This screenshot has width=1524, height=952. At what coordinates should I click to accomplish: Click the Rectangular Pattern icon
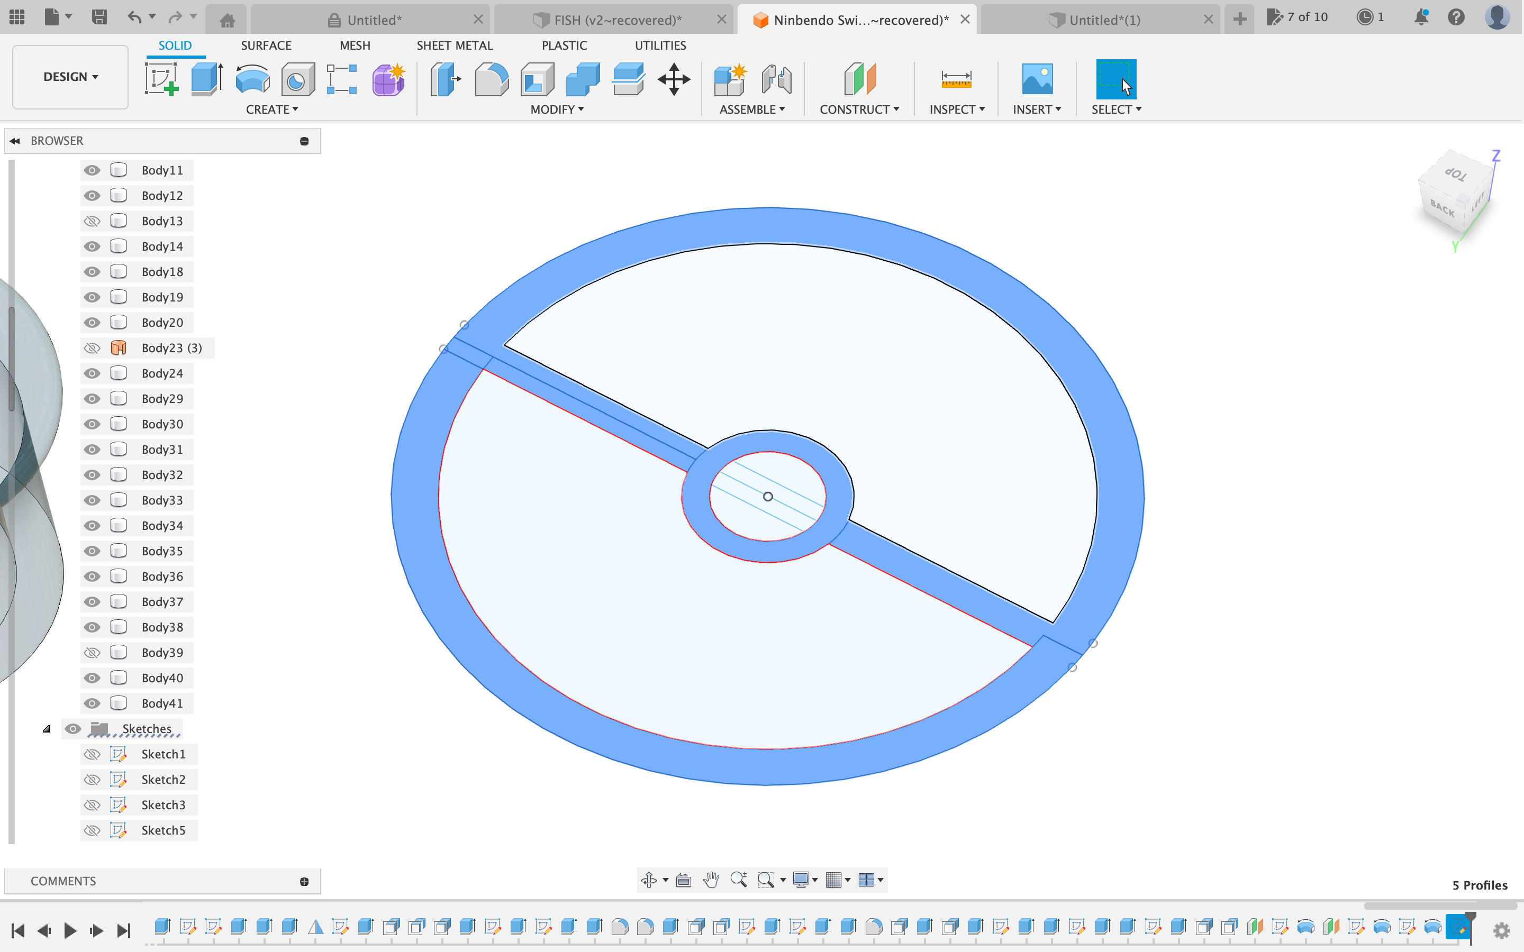(x=342, y=79)
